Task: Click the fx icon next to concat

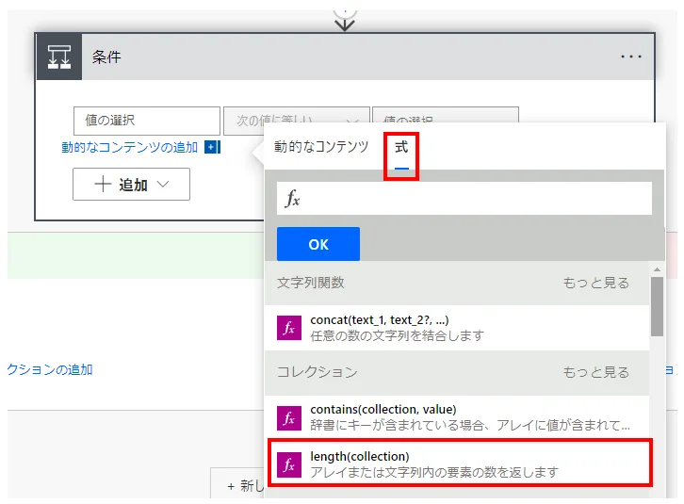Action: click(x=289, y=328)
